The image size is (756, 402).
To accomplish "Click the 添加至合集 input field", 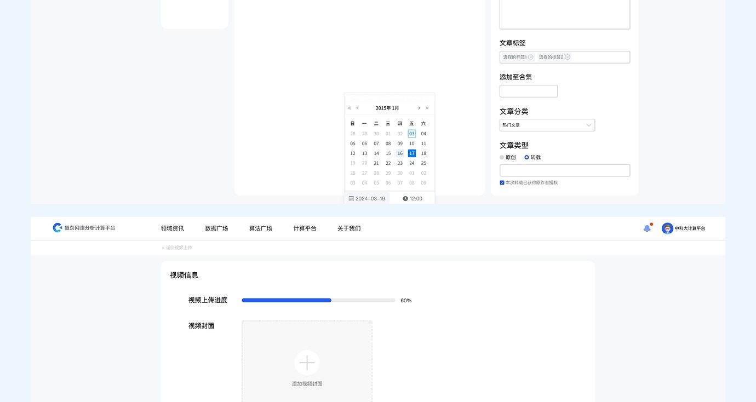I will [529, 91].
